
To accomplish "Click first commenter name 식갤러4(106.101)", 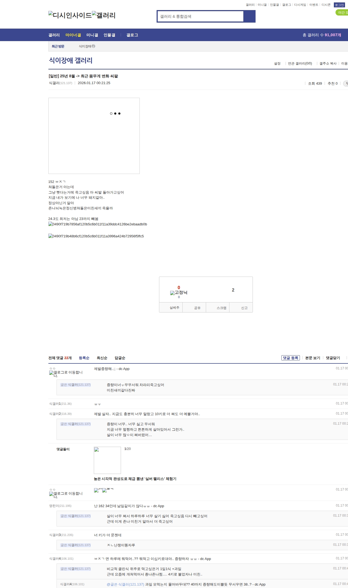I will (x=61, y=559).
